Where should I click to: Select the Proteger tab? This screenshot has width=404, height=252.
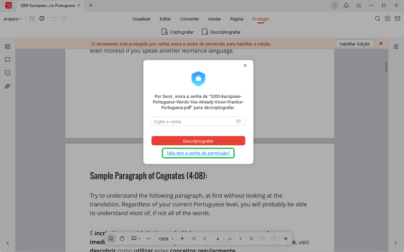coord(261,19)
